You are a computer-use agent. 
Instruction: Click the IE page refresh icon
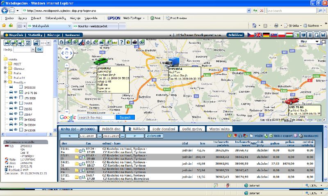point(255,11)
